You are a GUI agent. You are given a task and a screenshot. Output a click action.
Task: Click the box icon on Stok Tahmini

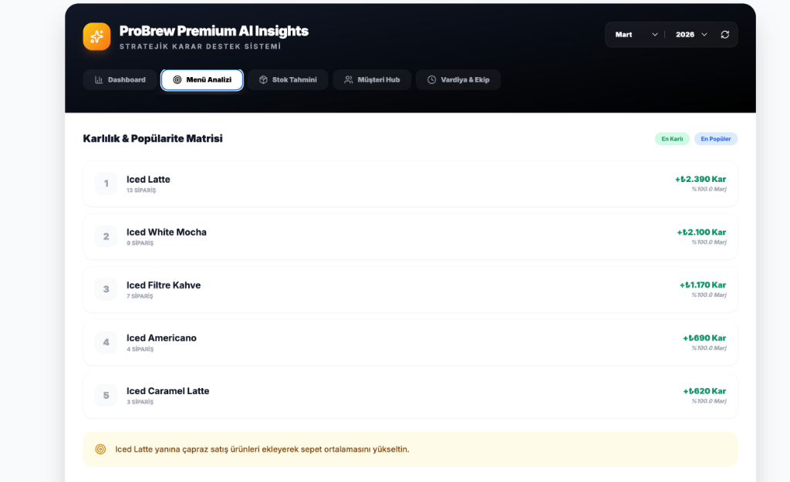[x=263, y=80]
